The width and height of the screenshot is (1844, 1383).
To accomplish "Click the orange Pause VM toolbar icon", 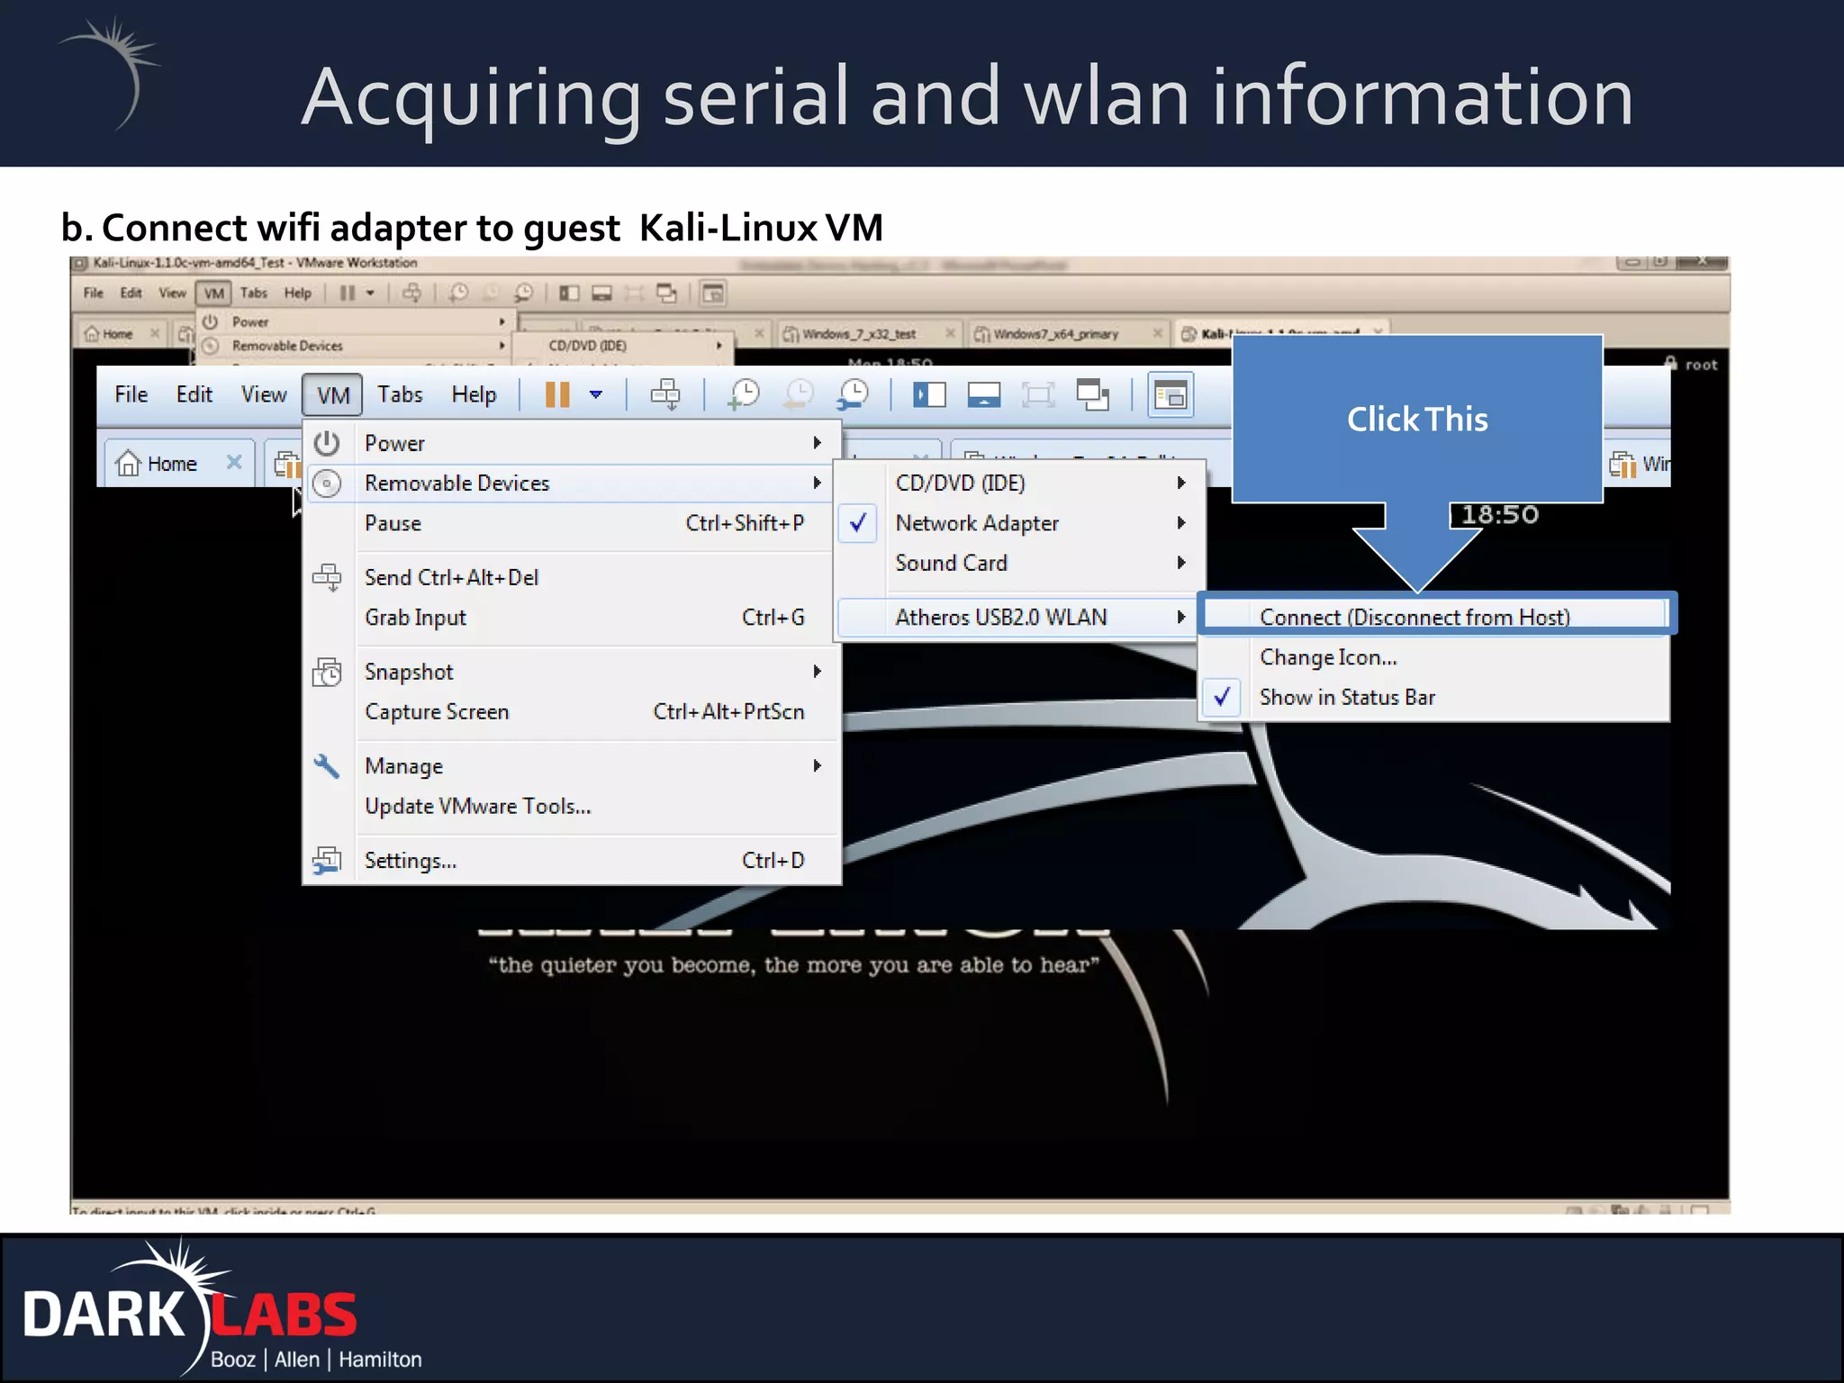I will 557,394.
